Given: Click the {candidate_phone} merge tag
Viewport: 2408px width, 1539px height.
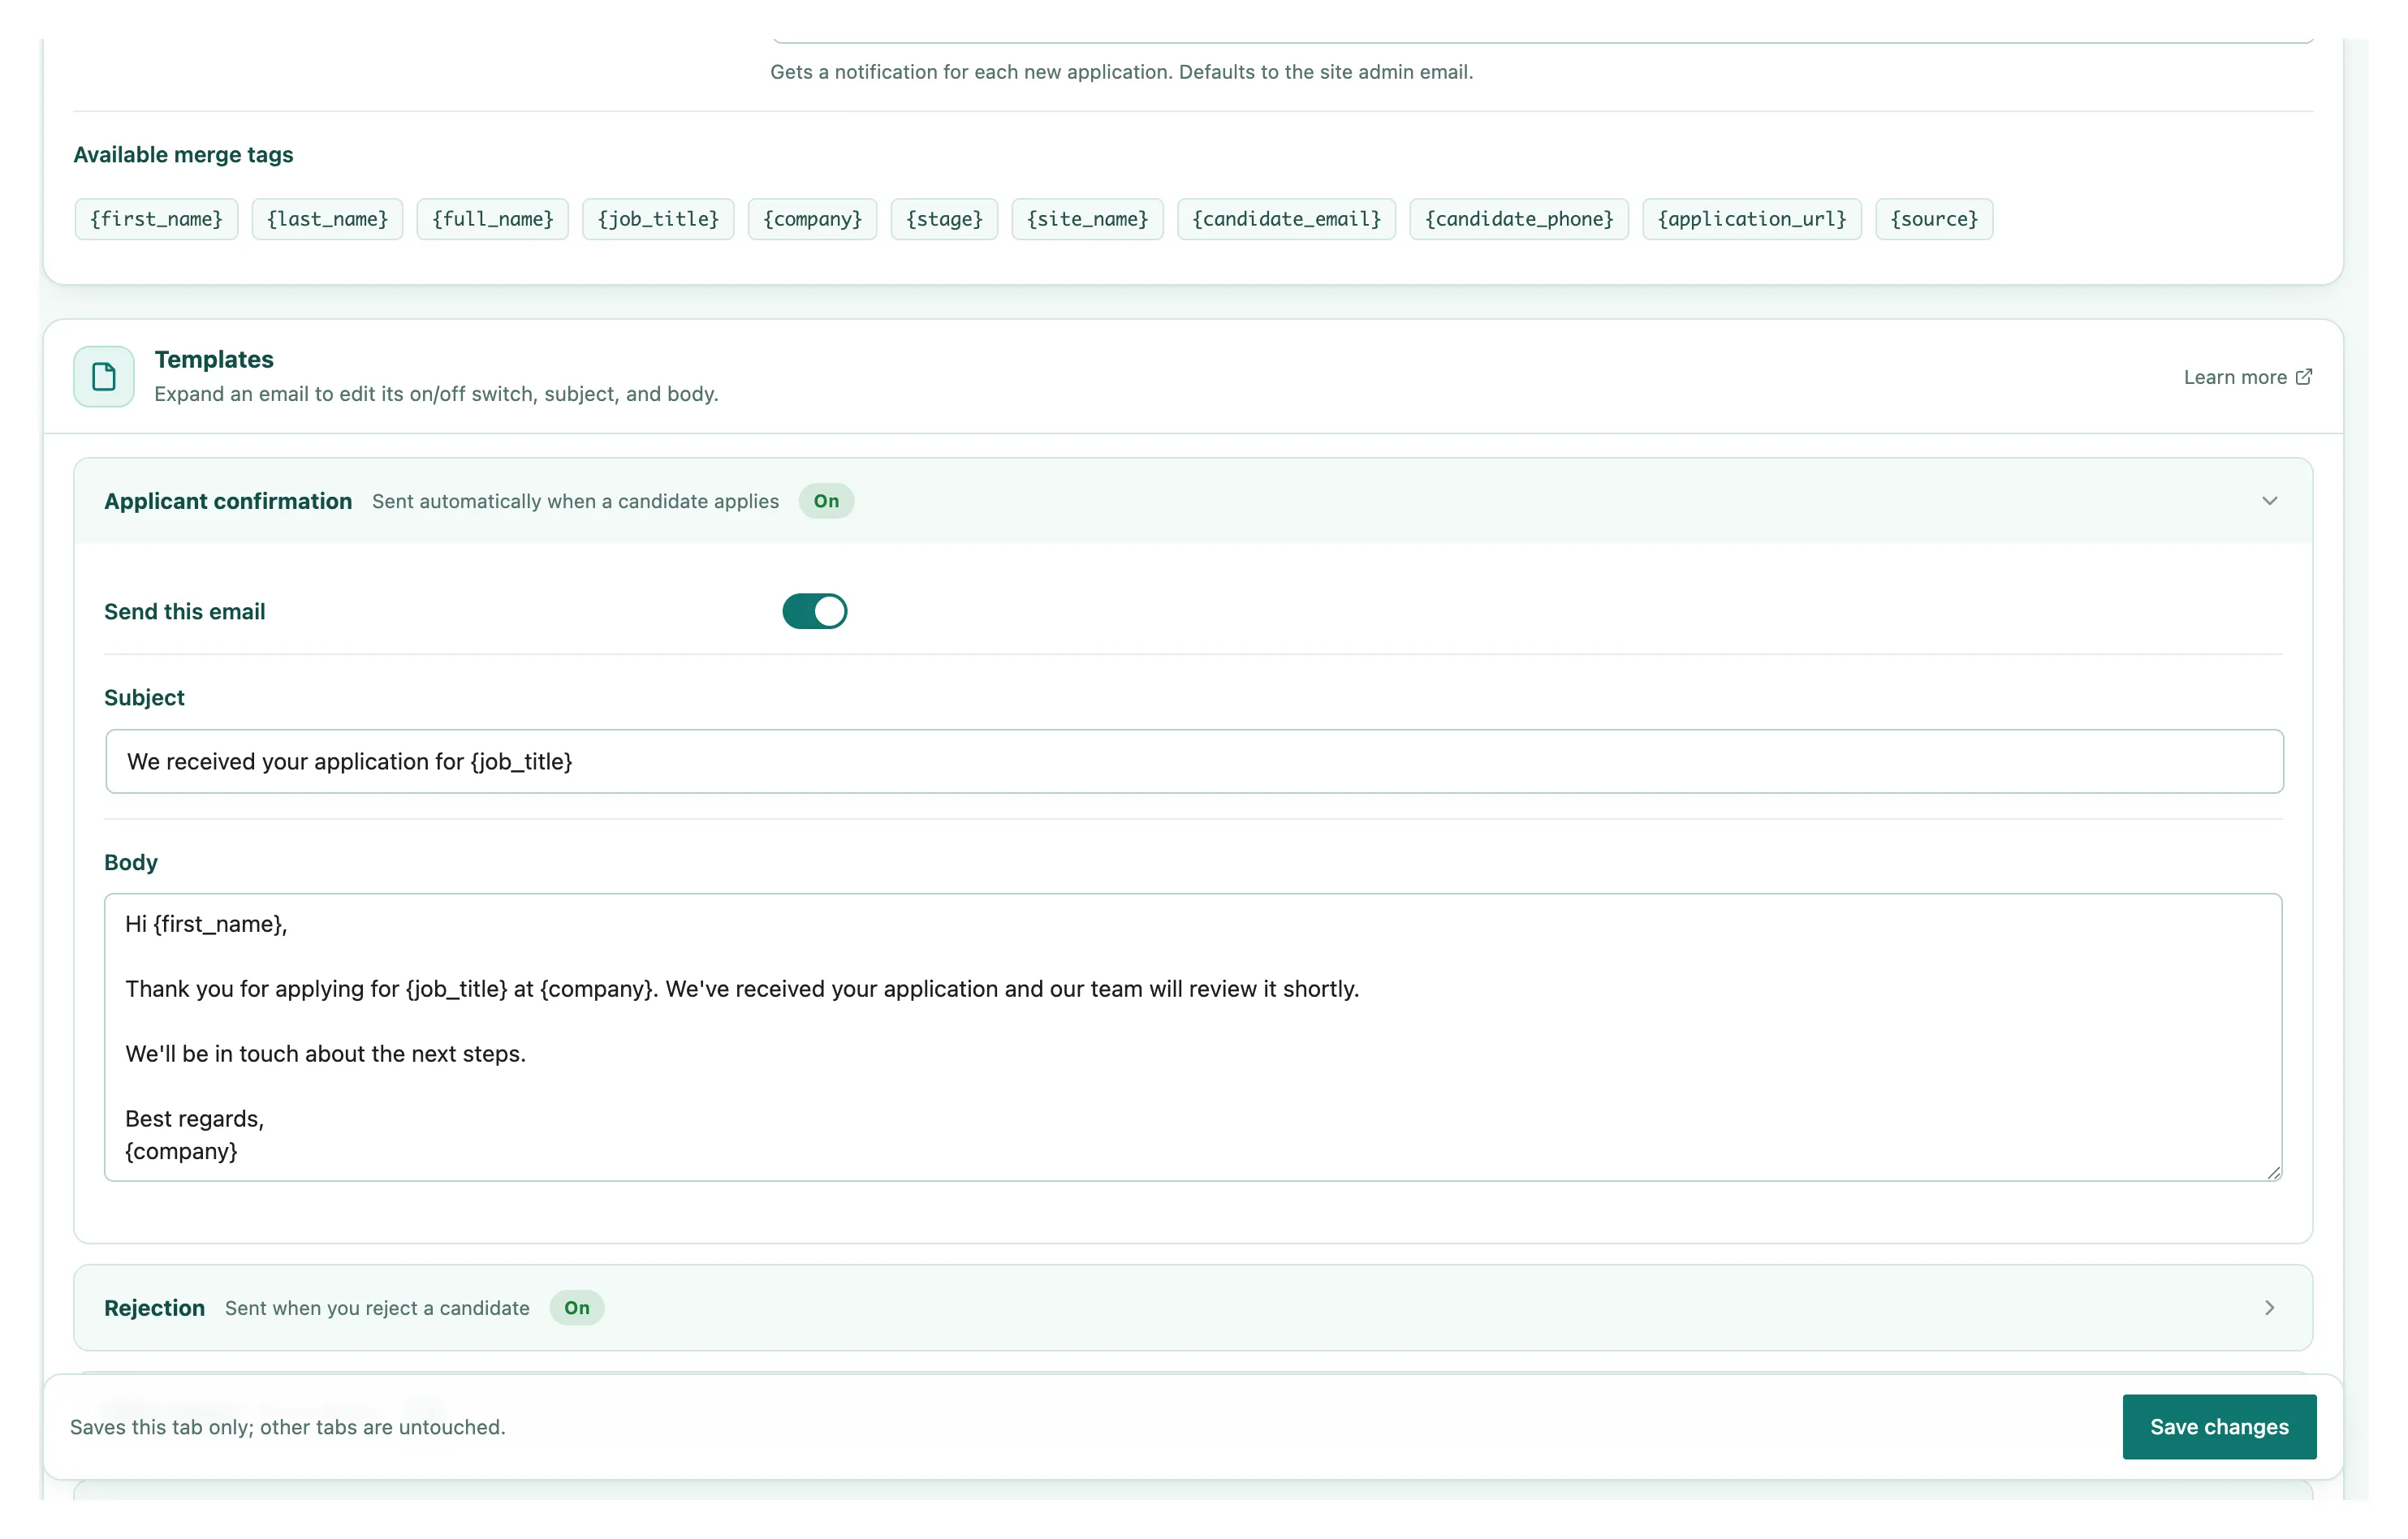Looking at the screenshot, I should point(1519,219).
